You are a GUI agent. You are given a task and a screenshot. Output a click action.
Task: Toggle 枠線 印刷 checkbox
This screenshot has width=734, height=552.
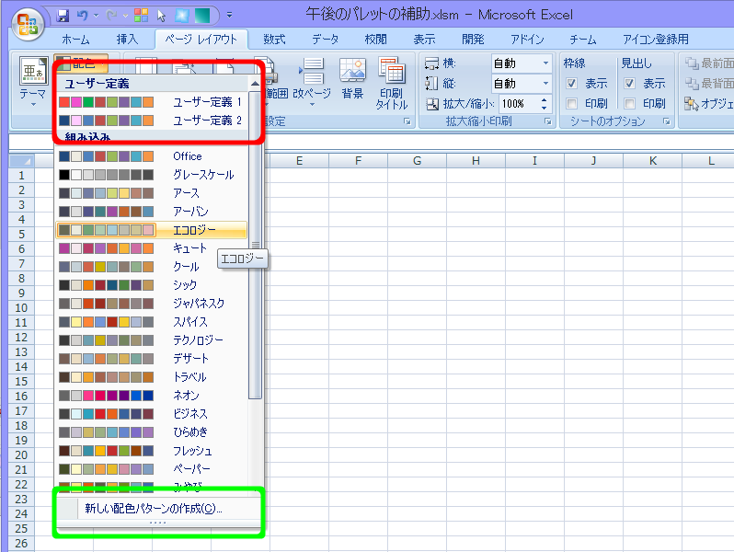tap(571, 103)
